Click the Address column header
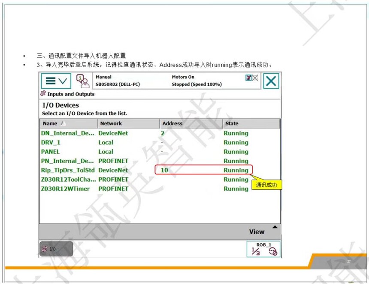The height and width of the screenshot is (284, 369). tap(191, 123)
